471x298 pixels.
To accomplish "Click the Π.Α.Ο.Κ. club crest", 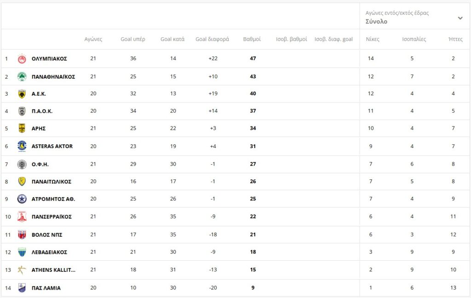I will pyautogui.click(x=22, y=111).
